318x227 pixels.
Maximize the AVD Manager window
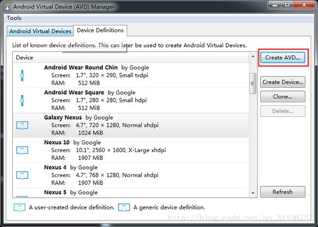[x=287, y=5]
